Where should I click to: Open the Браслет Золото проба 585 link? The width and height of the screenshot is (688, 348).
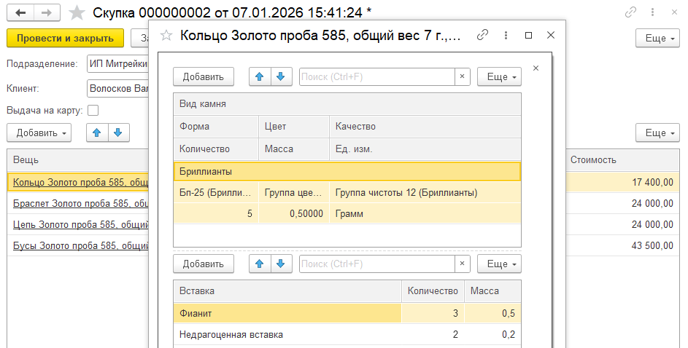[81, 203]
